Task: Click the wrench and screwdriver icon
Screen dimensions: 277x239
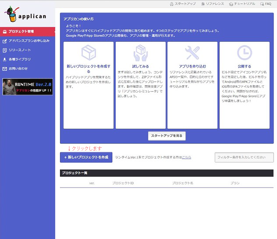Action: click(192, 53)
